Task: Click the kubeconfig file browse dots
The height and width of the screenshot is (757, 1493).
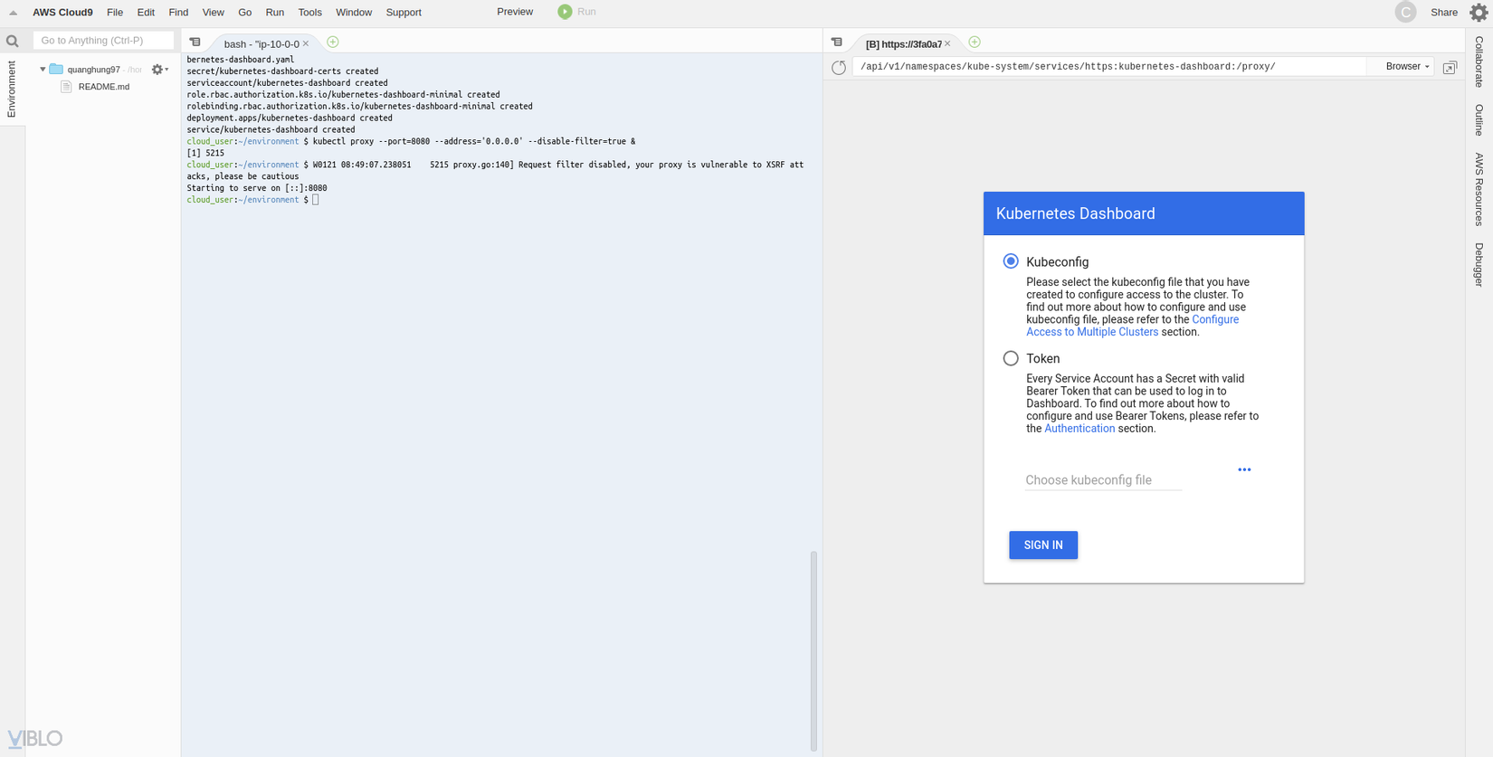Action: coord(1244,469)
